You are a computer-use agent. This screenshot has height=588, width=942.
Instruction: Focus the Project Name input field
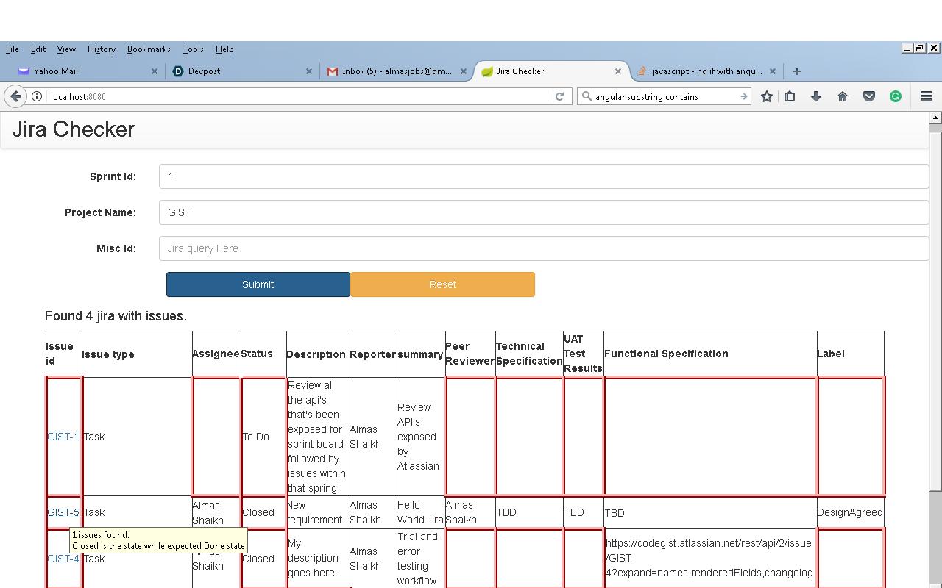(x=544, y=212)
